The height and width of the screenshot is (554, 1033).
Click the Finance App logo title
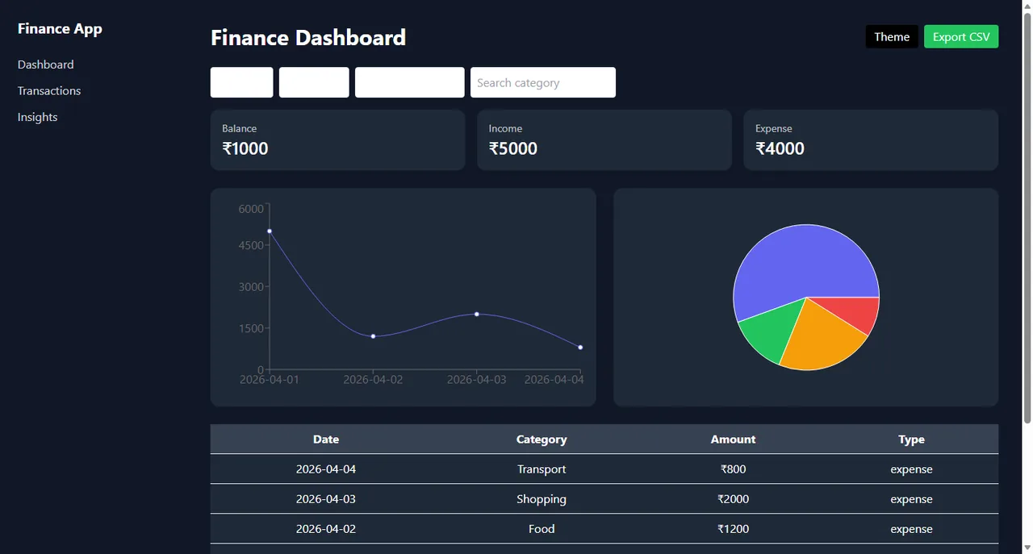coord(60,29)
